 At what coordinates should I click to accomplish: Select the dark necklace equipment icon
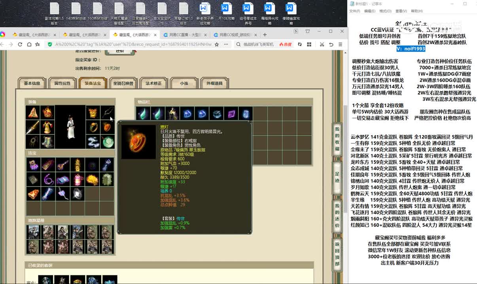coord(108,112)
